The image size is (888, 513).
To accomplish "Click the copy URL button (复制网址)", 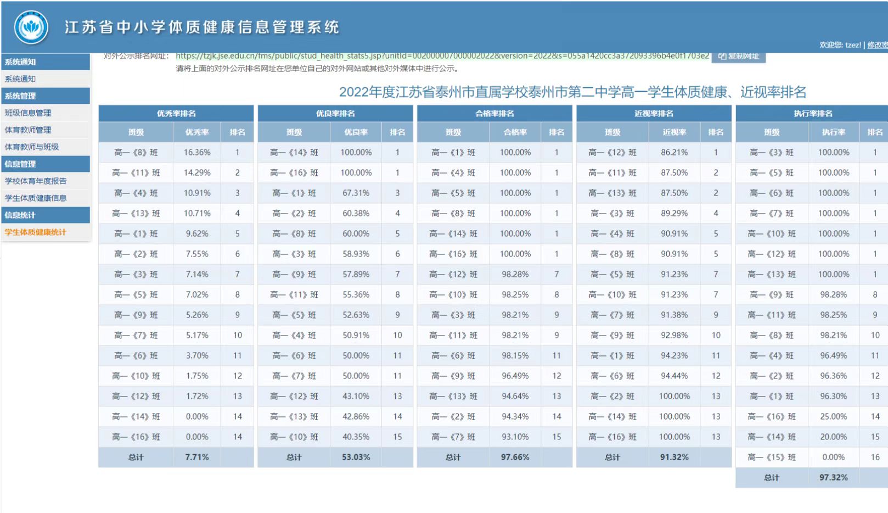I will 738,57.
